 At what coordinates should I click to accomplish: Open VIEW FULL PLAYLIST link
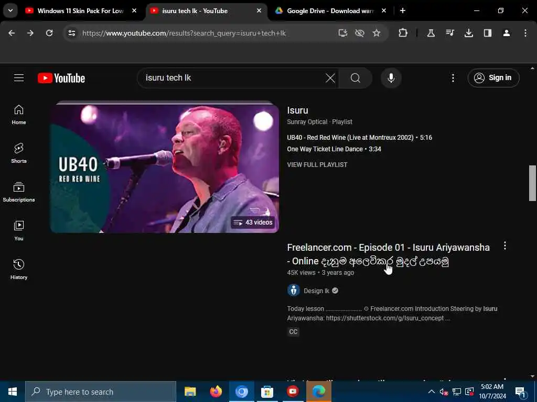pyautogui.click(x=317, y=165)
